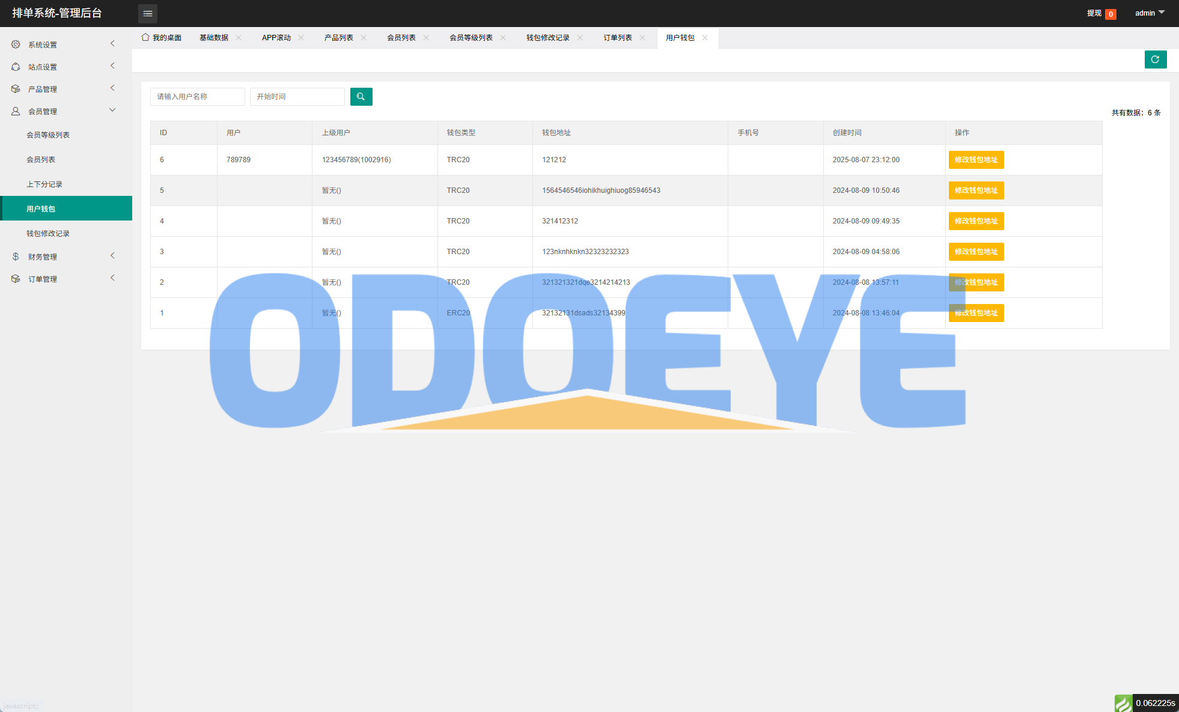Click the 产品管理 cube icon
The height and width of the screenshot is (712, 1179).
(16, 89)
